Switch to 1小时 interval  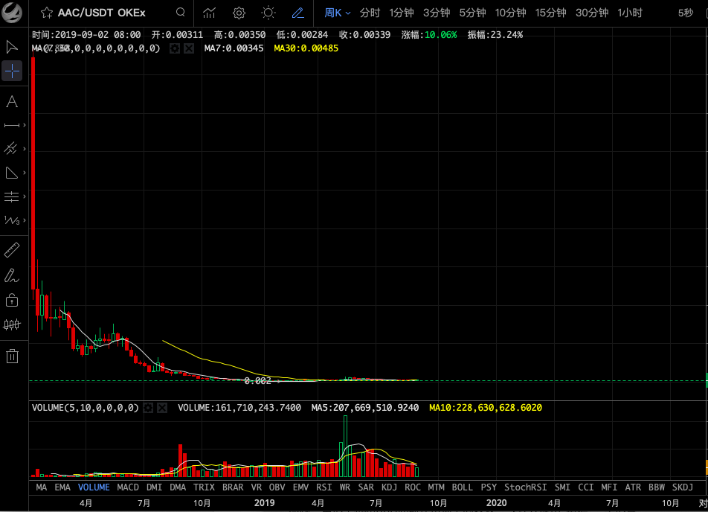click(630, 13)
